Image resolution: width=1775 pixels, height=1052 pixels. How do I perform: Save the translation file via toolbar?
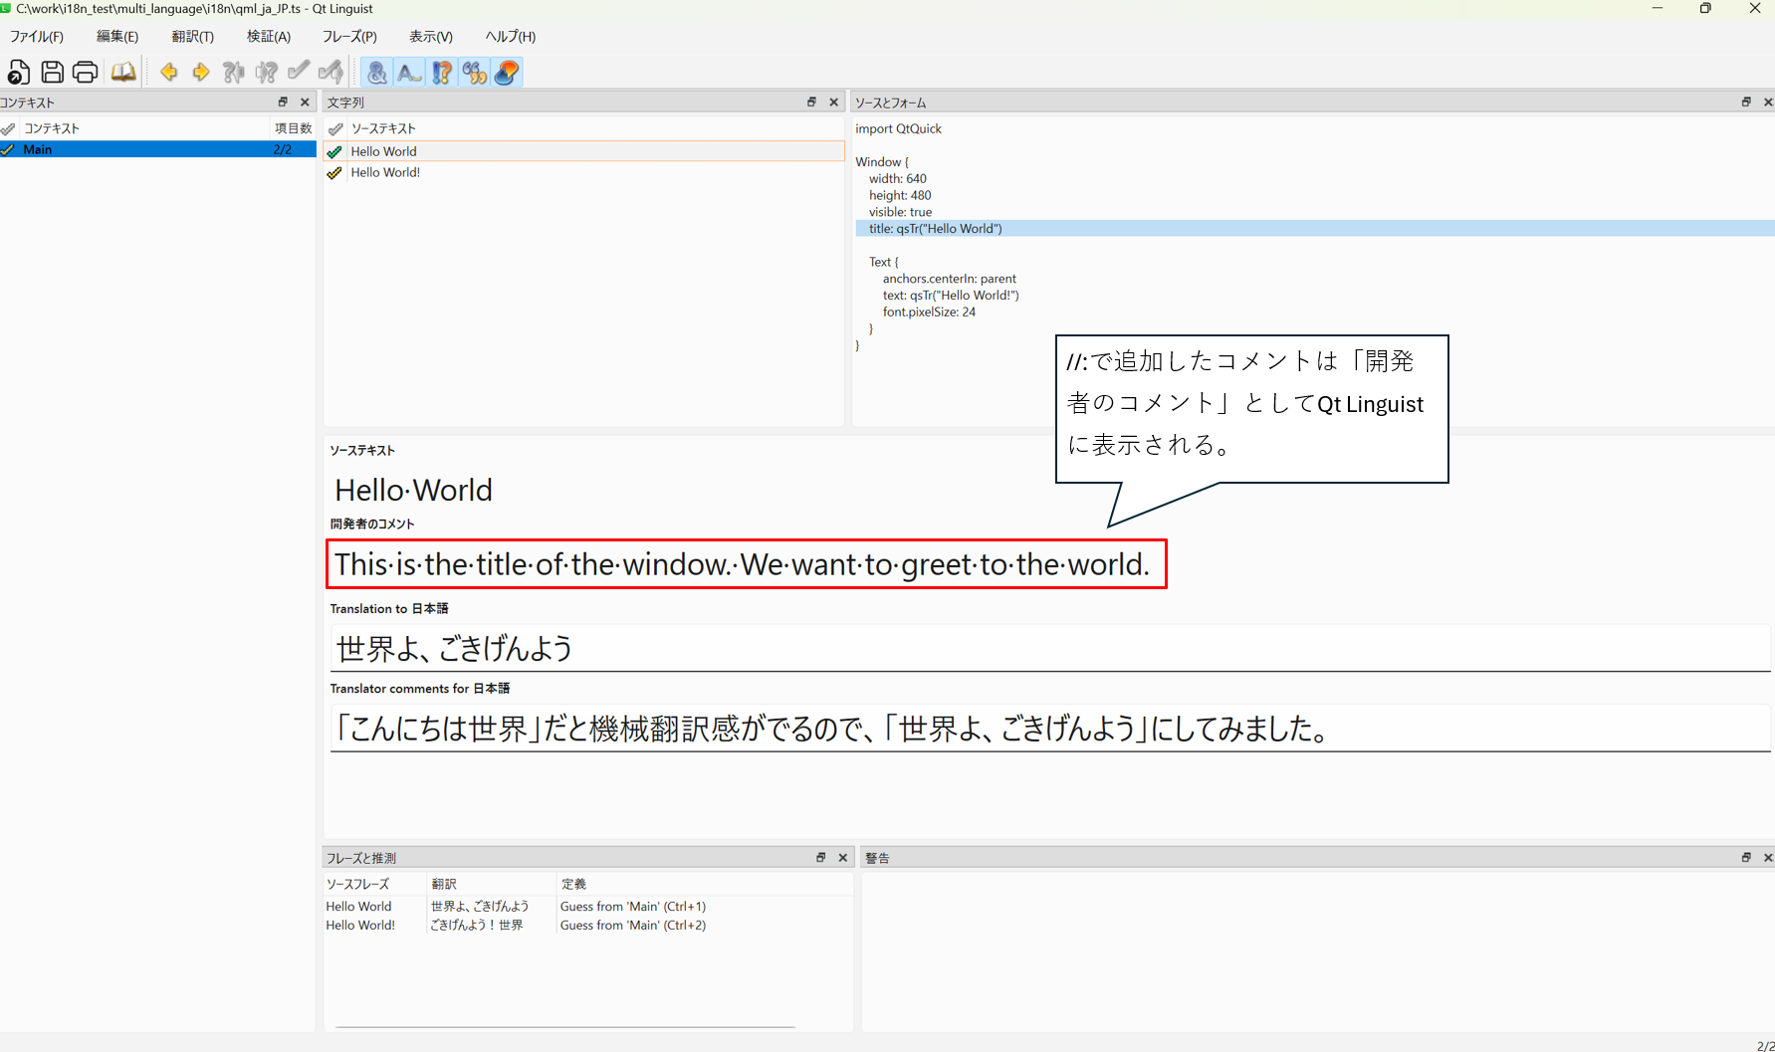[52, 72]
